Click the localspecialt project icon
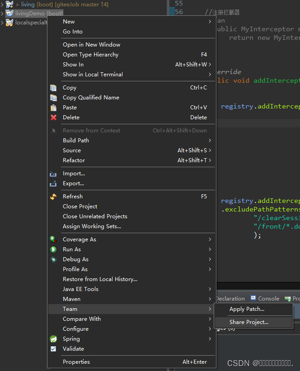Viewport: 300px width, 371px height. pos(9,23)
